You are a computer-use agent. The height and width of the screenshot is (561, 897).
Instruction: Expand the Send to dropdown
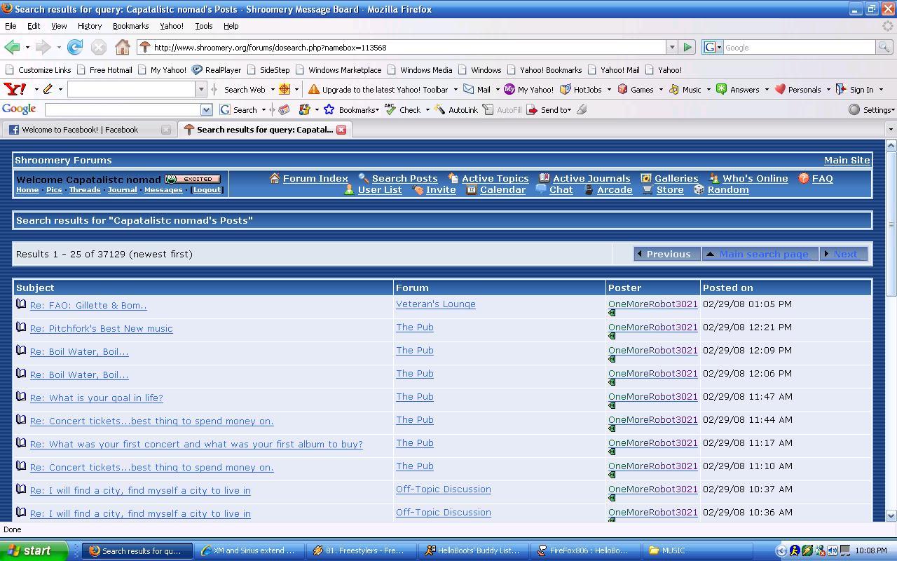(x=570, y=110)
